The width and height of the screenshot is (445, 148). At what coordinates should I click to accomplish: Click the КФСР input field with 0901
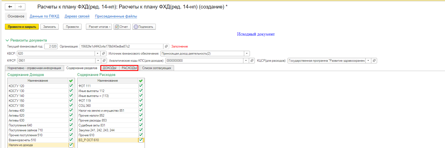pyautogui.click(x=56, y=61)
